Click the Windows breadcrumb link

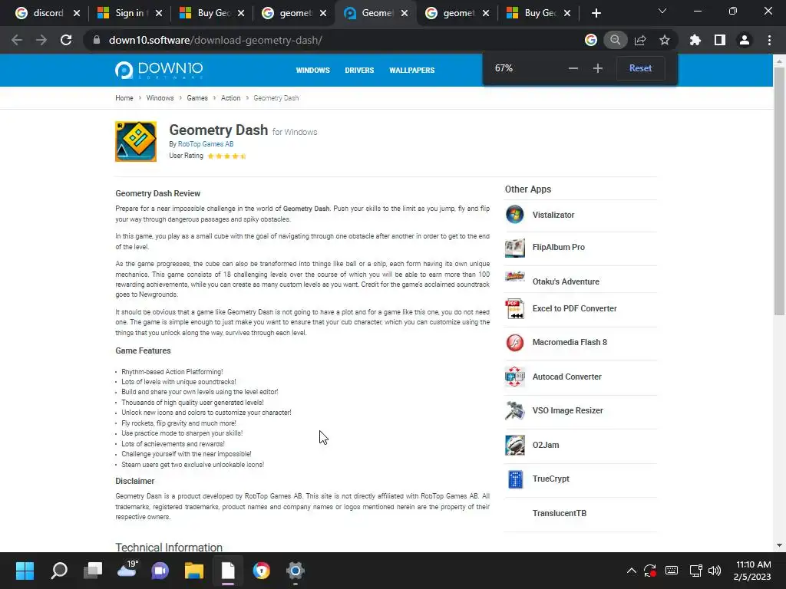pos(160,98)
